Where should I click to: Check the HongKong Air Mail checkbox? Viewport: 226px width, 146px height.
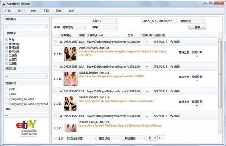pos(7,99)
